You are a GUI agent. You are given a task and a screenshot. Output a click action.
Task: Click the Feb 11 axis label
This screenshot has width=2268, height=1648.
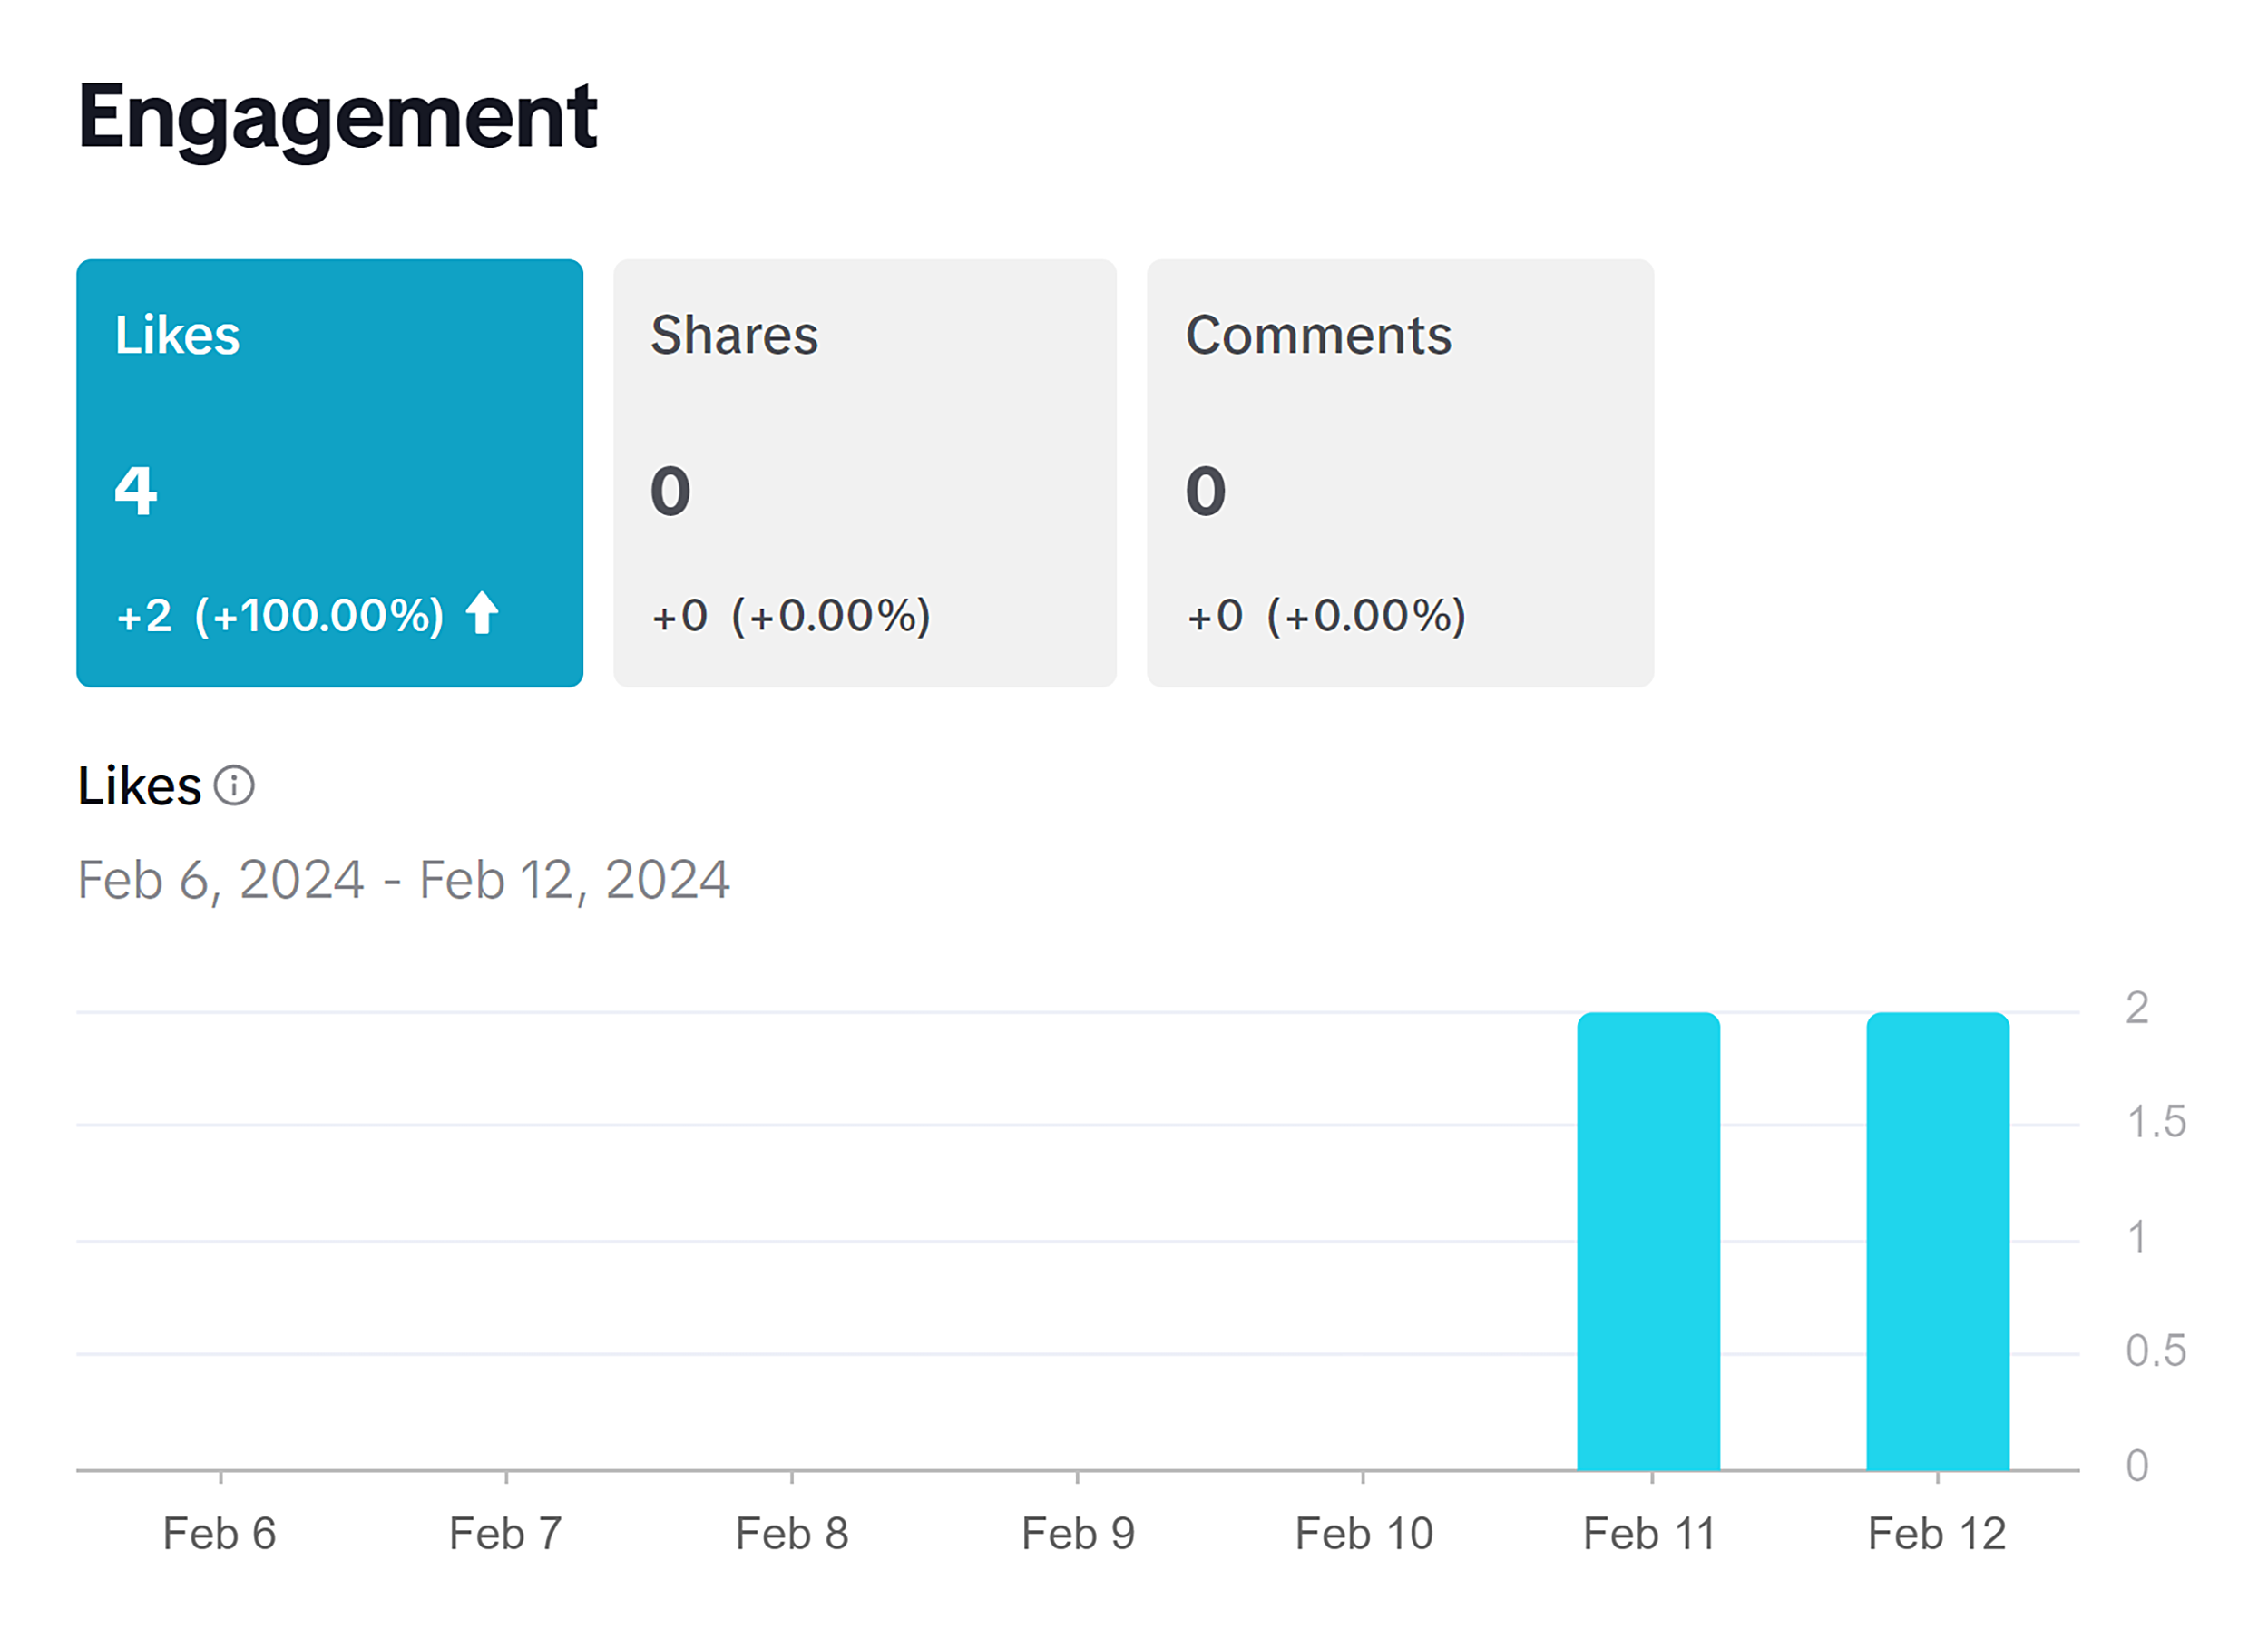1649,1532
